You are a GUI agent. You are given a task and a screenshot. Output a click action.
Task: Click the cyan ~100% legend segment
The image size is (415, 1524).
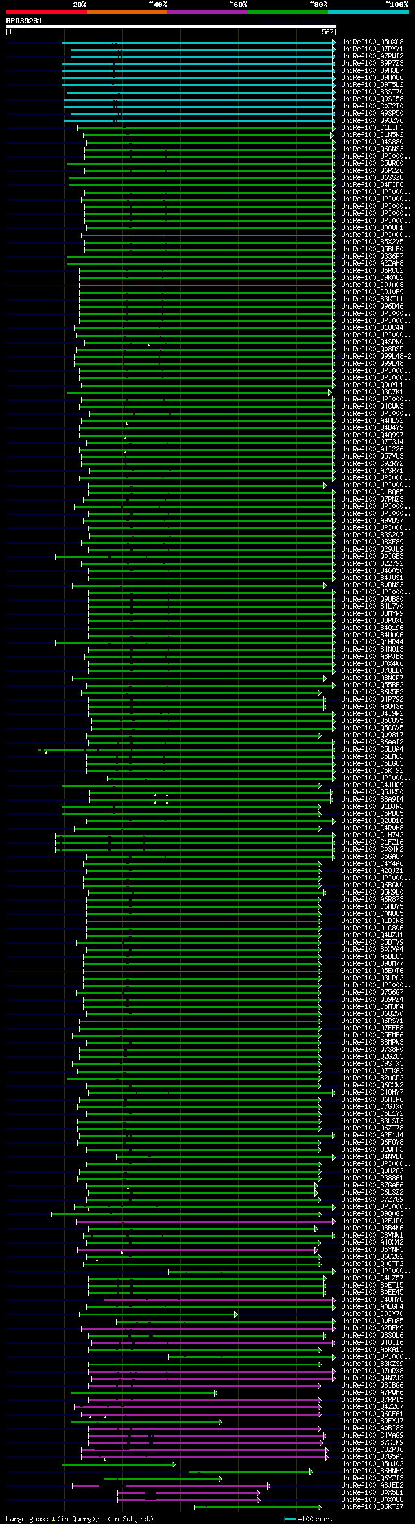tap(368, 12)
